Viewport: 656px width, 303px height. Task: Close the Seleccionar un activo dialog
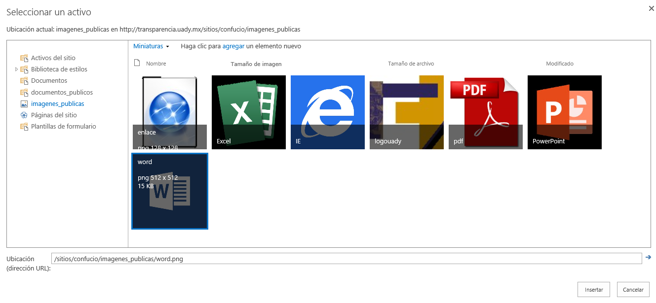click(x=651, y=8)
